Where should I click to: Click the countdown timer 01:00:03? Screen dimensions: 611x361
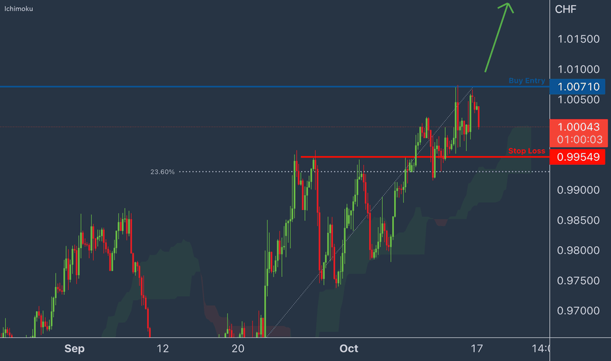click(580, 139)
